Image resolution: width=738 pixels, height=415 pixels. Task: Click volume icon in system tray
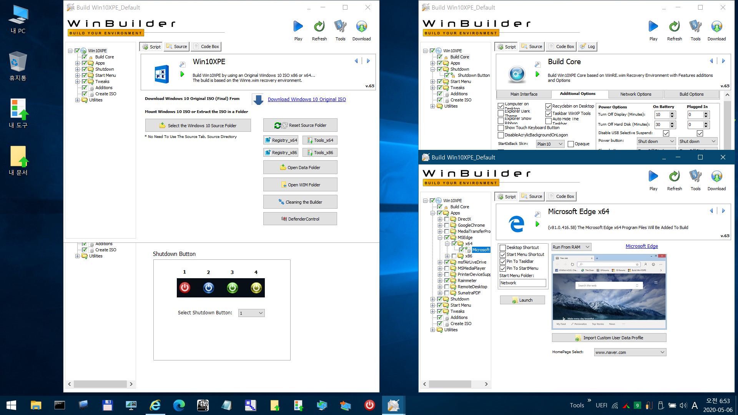(683, 405)
